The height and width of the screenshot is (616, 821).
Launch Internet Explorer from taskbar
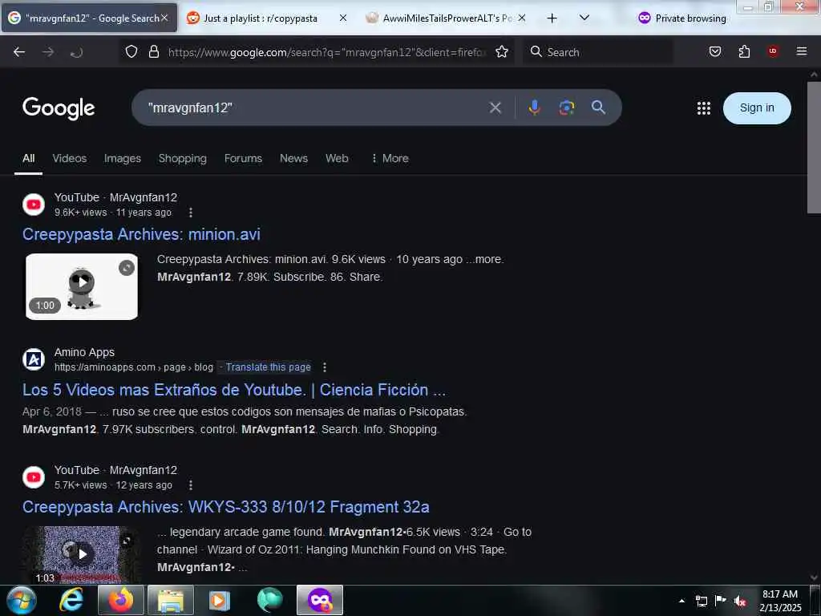(71, 600)
